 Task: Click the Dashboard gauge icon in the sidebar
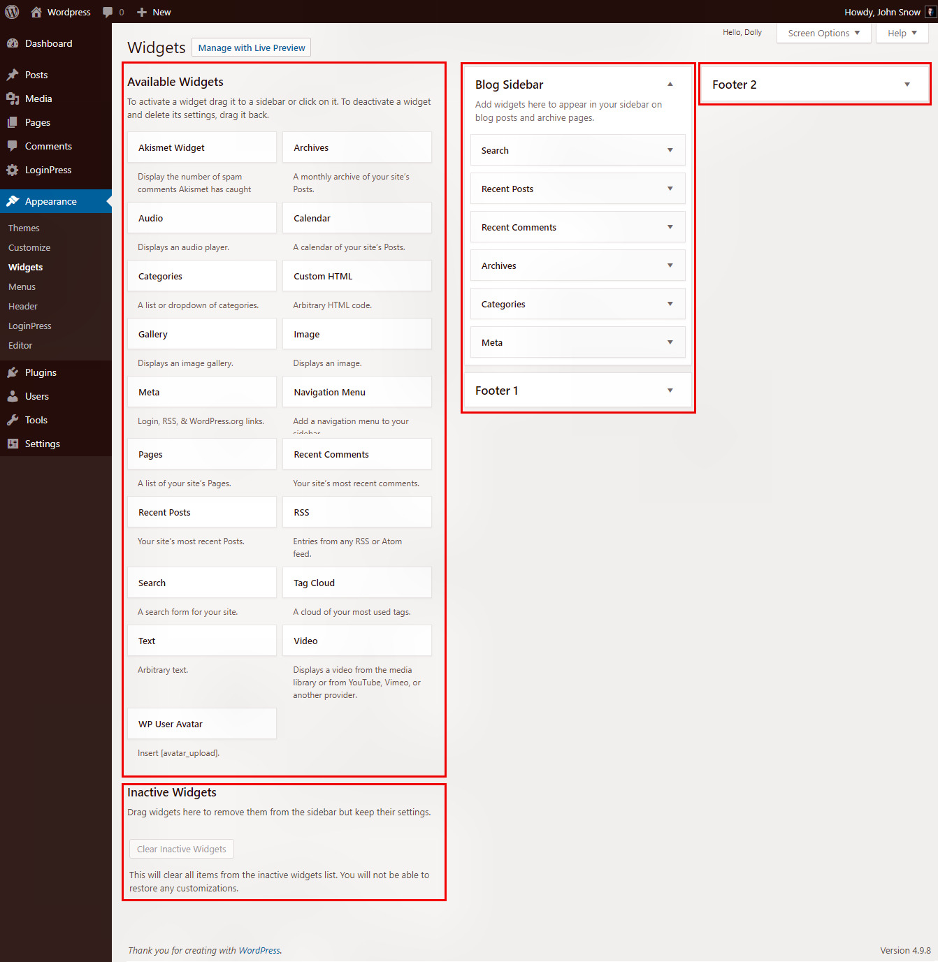click(13, 43)
